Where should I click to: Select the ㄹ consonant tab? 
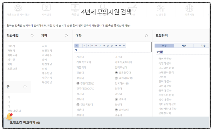[x=88, y=46]
